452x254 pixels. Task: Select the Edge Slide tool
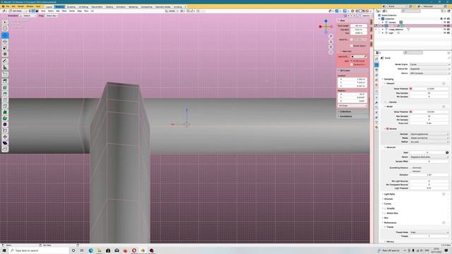(x=5, y=131)
